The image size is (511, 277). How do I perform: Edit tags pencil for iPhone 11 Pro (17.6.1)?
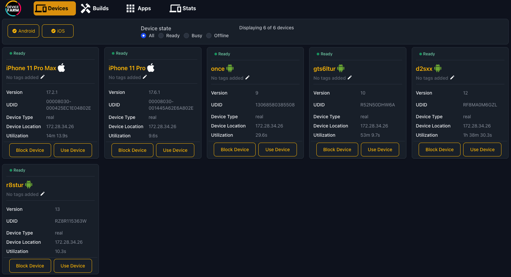[145, 77]
